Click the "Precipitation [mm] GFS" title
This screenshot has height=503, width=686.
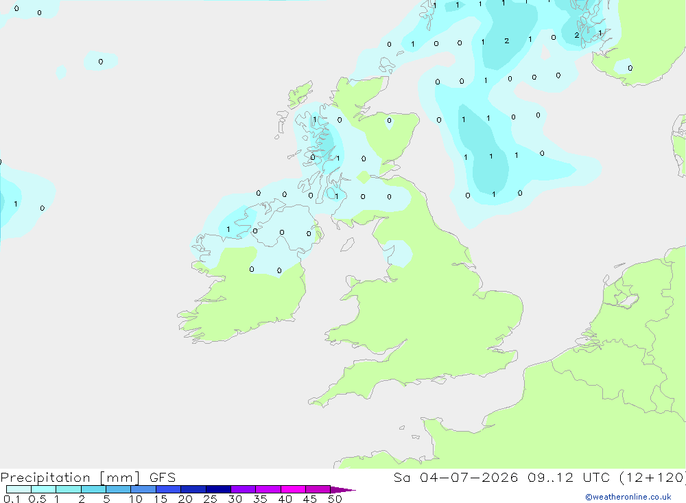pos(88,478)
